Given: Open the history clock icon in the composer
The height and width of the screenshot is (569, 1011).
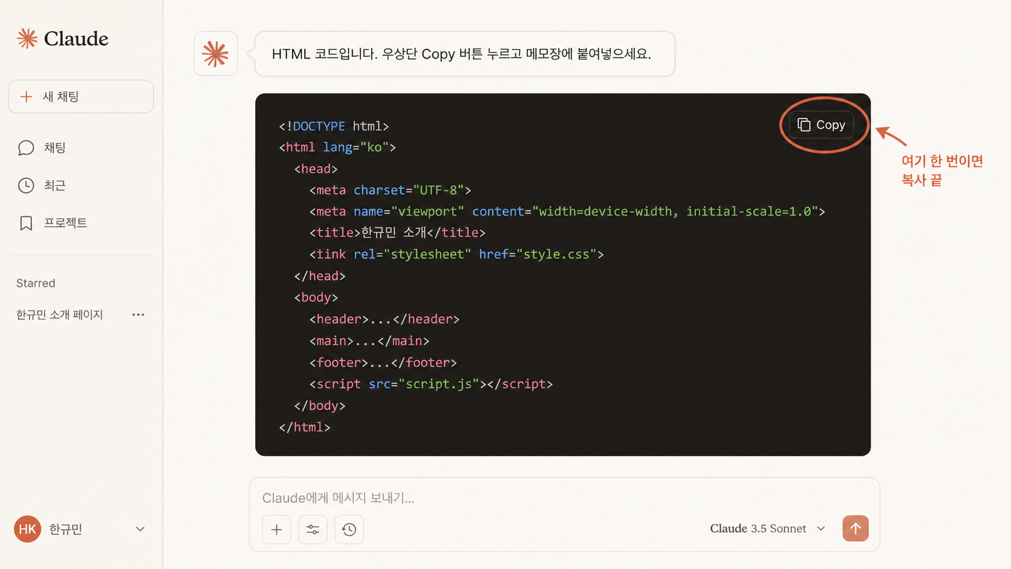Looking at the screenshot, I should [349, 530].
